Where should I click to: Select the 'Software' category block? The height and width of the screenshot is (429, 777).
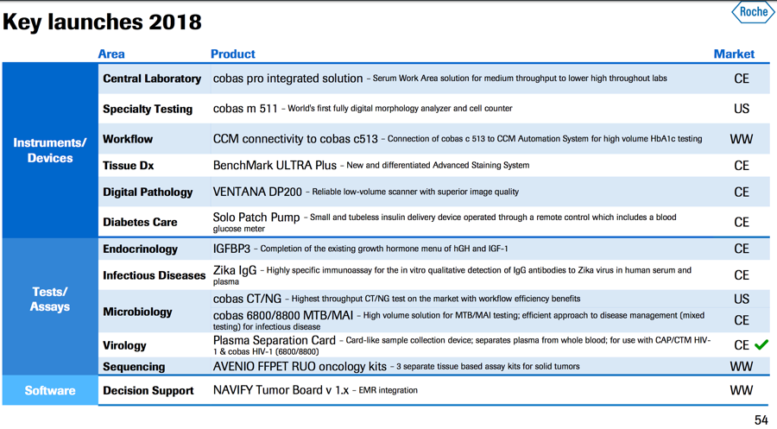click(50, 390)
